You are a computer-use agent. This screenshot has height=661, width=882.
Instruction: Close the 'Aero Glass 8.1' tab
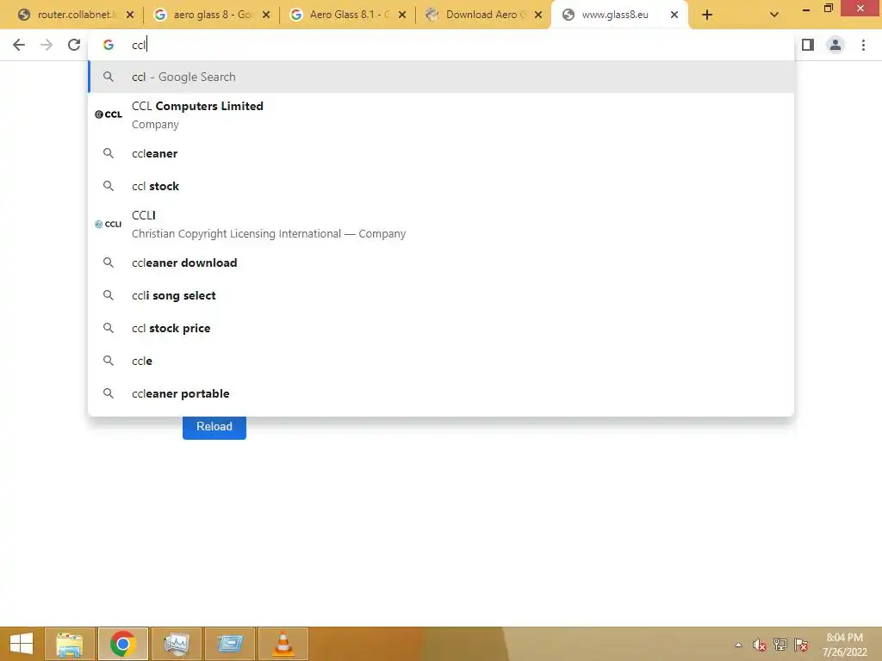402,15
